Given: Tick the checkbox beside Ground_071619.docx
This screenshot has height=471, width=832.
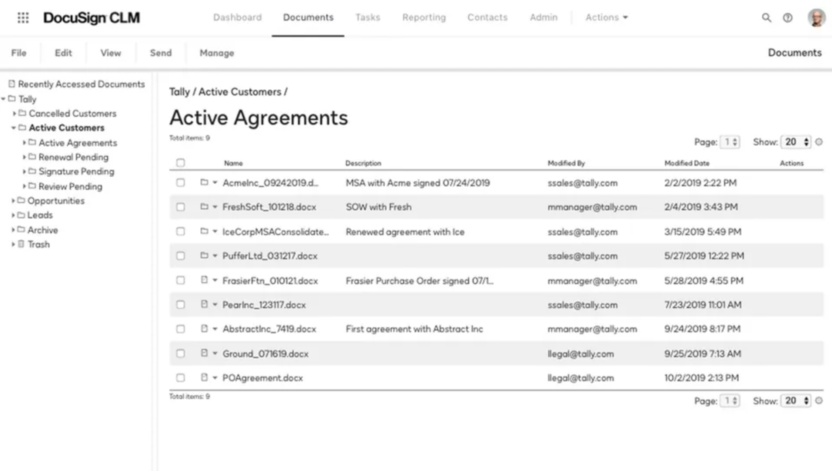Looking at the screenshot, I should (x=181, y=353).
